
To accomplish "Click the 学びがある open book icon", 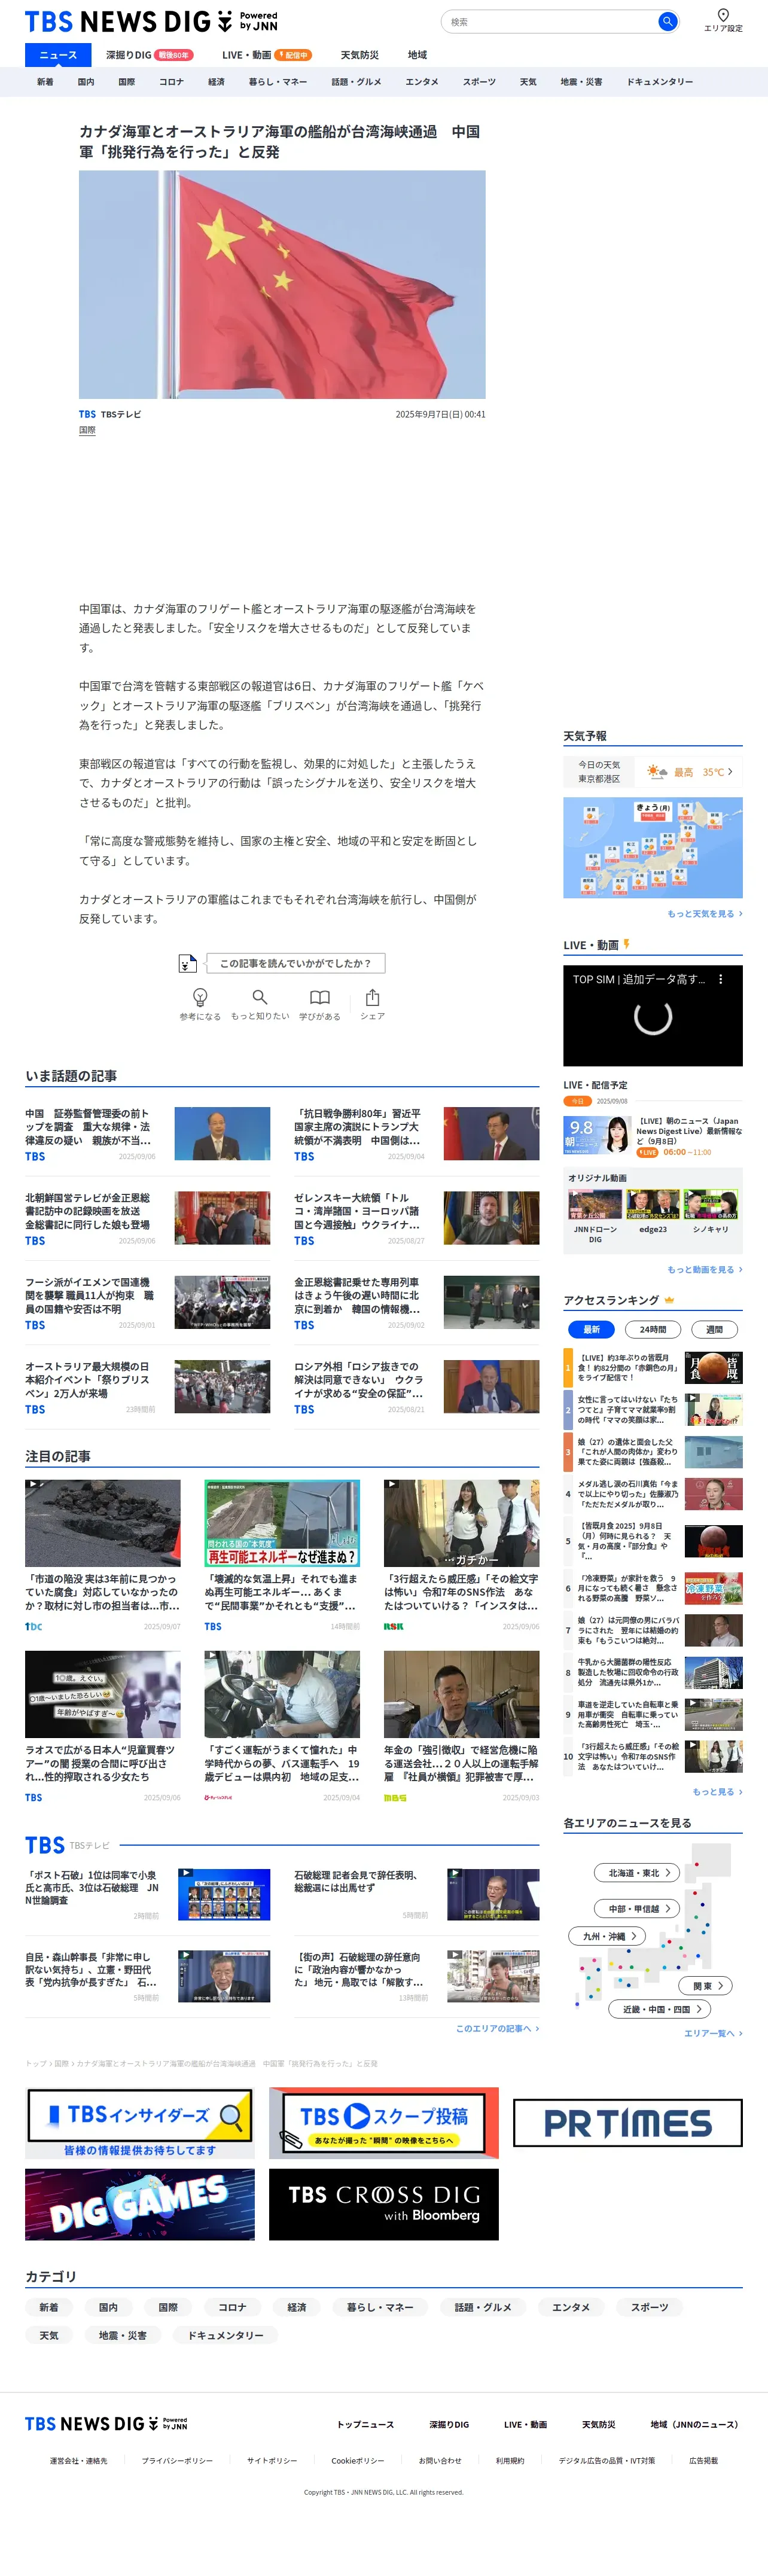I will pyautogui.click(x=320, y=997).
